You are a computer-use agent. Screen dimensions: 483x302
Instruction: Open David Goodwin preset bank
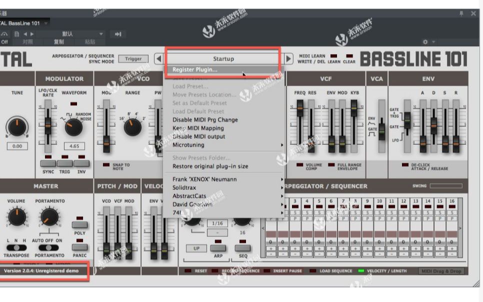tap(223, 204)
